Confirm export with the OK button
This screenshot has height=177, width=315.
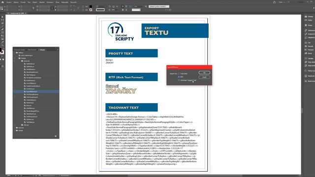tap(204, 73)
